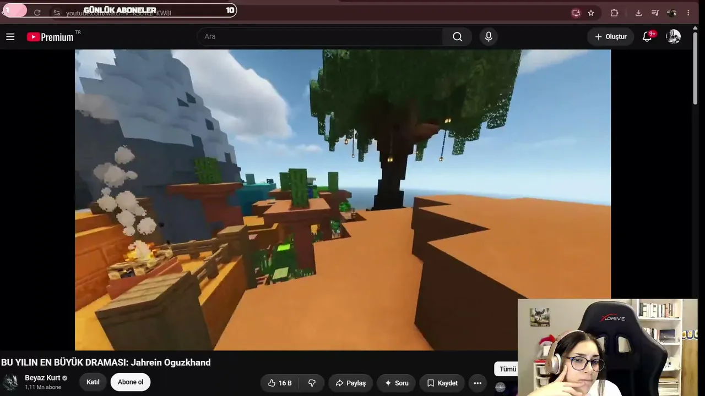Subscribe with the Abone ol button
705x396 pixels.
click(131, 382)
